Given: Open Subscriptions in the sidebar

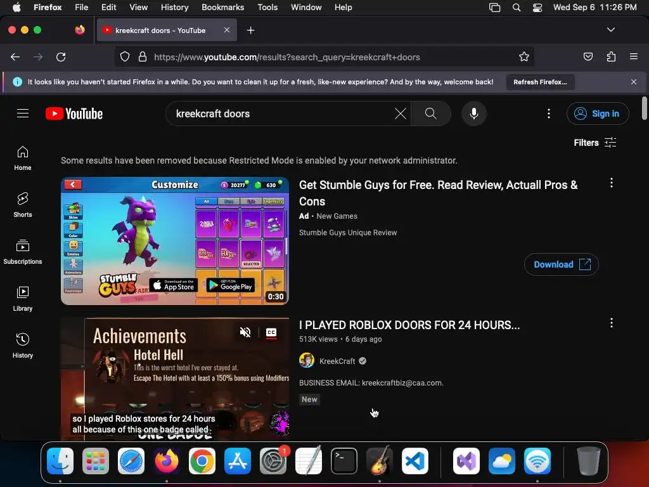Looking at the screenshot, I should click(x=23, y=252).
